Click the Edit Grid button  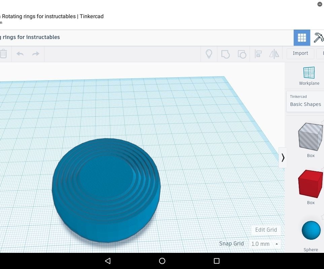pyautogui.click(x=266, y=230)
